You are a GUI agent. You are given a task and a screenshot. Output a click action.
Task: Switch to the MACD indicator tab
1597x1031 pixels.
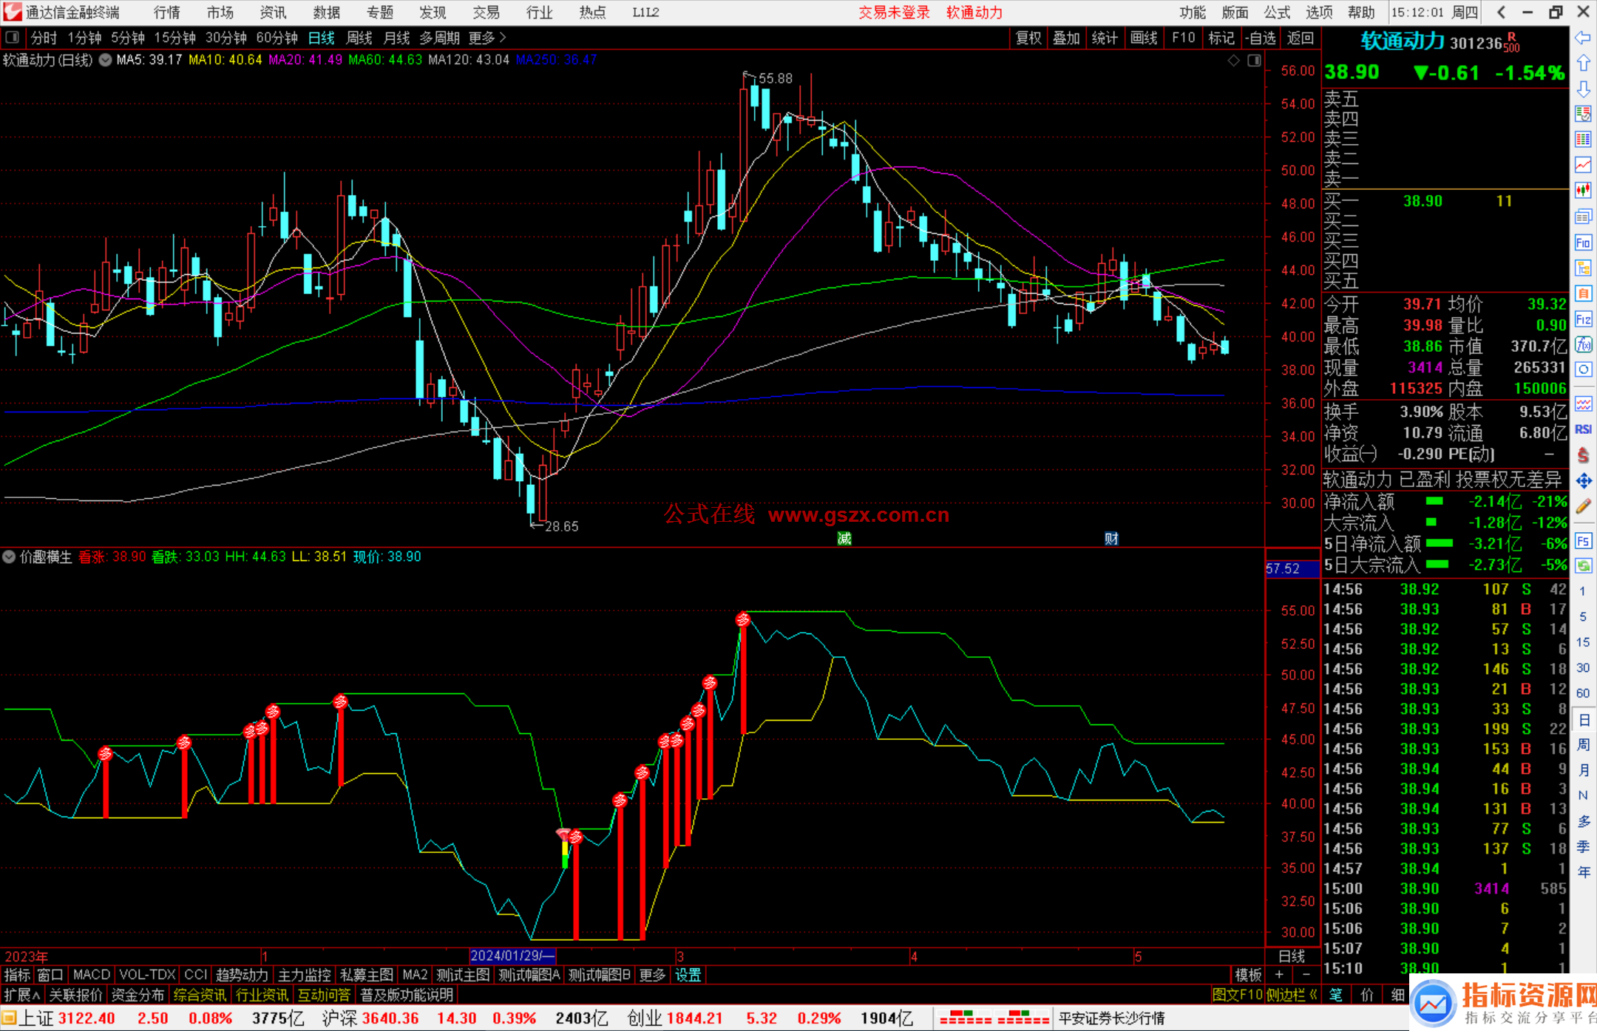92,975
